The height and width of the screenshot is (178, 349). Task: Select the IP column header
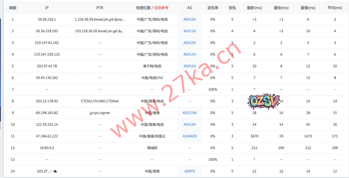point(47,8)
